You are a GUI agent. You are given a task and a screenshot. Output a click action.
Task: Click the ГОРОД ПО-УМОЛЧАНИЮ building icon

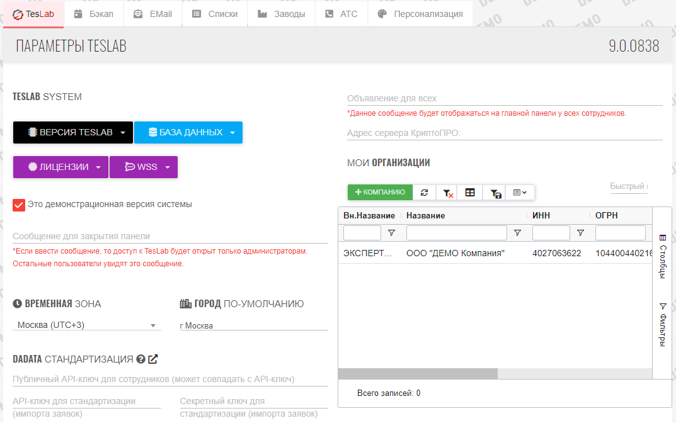point(186,303)
